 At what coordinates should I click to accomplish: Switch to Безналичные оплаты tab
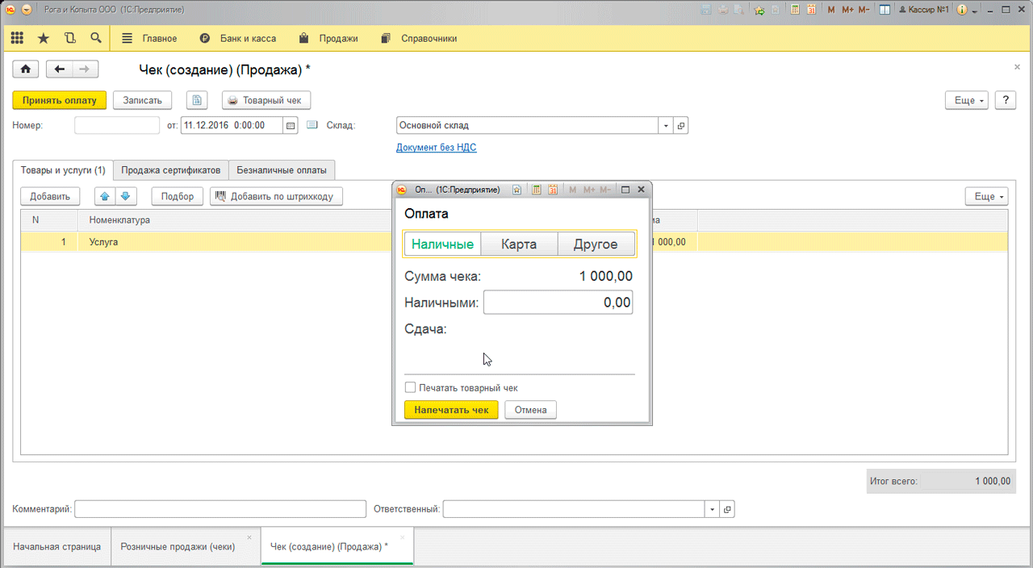(282, 170)
